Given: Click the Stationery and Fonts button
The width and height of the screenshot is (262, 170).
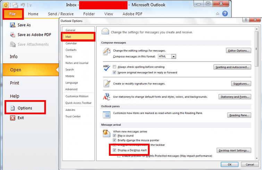Looking at the screenshot, I should pyautogui.click(x=235, y=97).
